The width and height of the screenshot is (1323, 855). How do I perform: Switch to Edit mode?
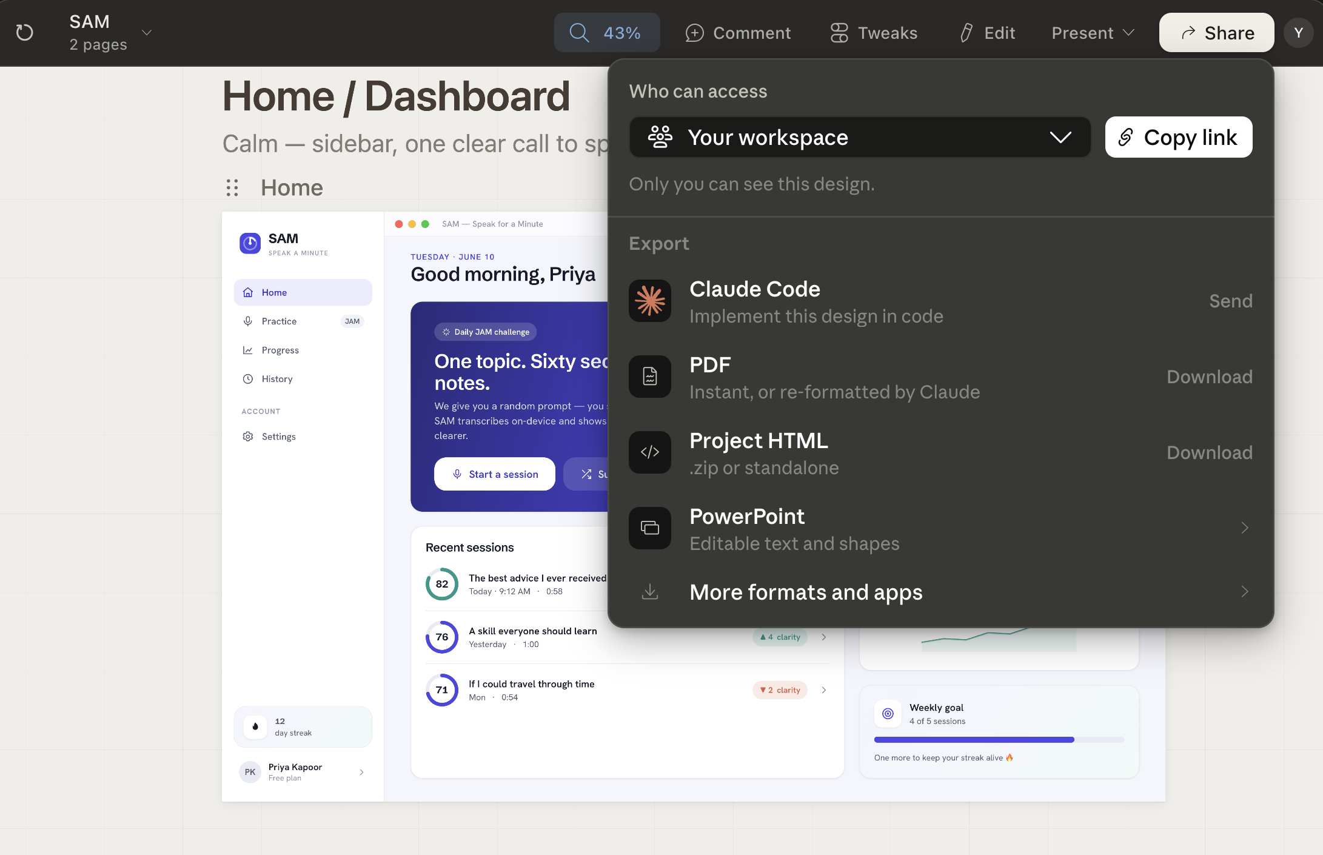coord(988,33)
